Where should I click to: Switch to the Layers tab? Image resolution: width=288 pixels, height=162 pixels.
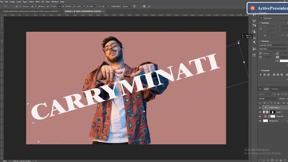[x=266, y=89]
